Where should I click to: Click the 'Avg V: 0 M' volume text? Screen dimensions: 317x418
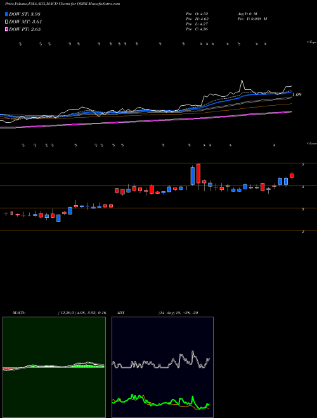tap(247, 13)
